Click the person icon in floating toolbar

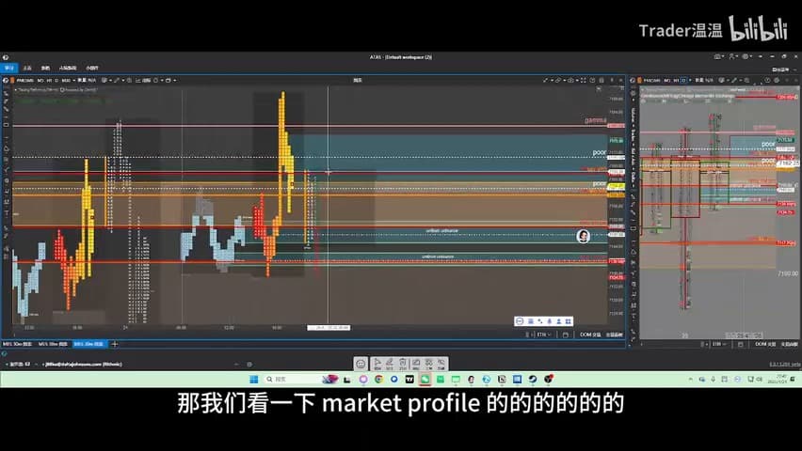[559, 321]
